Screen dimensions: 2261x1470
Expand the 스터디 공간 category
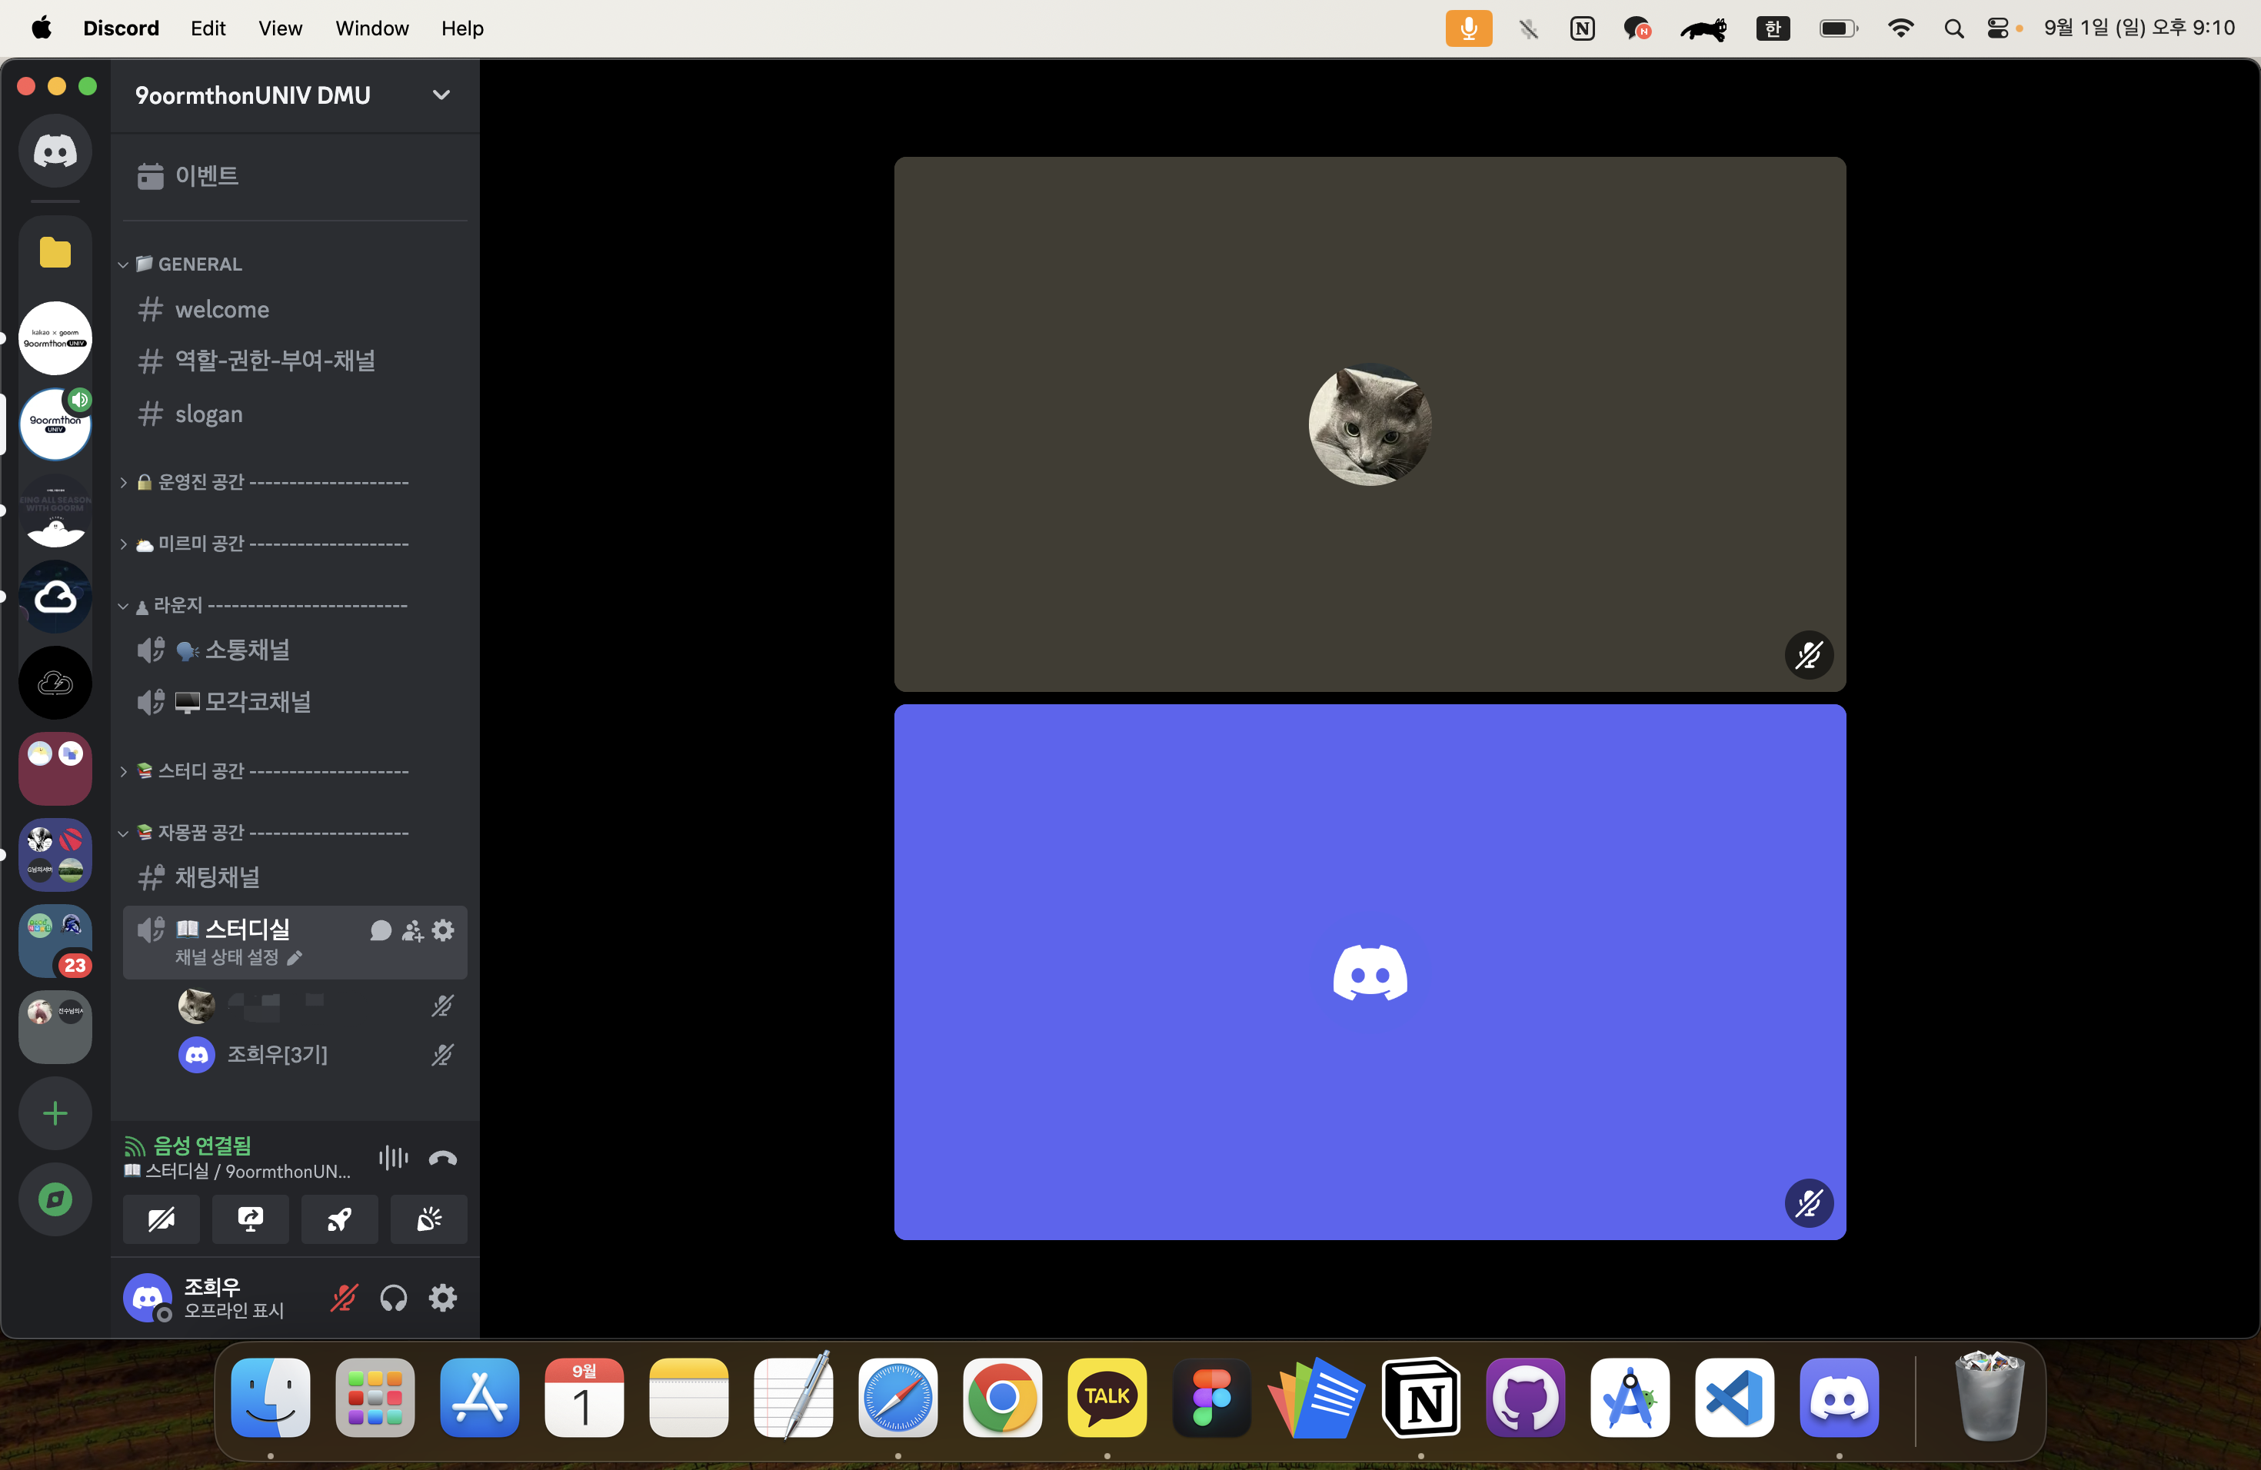(x=201, y=771)
